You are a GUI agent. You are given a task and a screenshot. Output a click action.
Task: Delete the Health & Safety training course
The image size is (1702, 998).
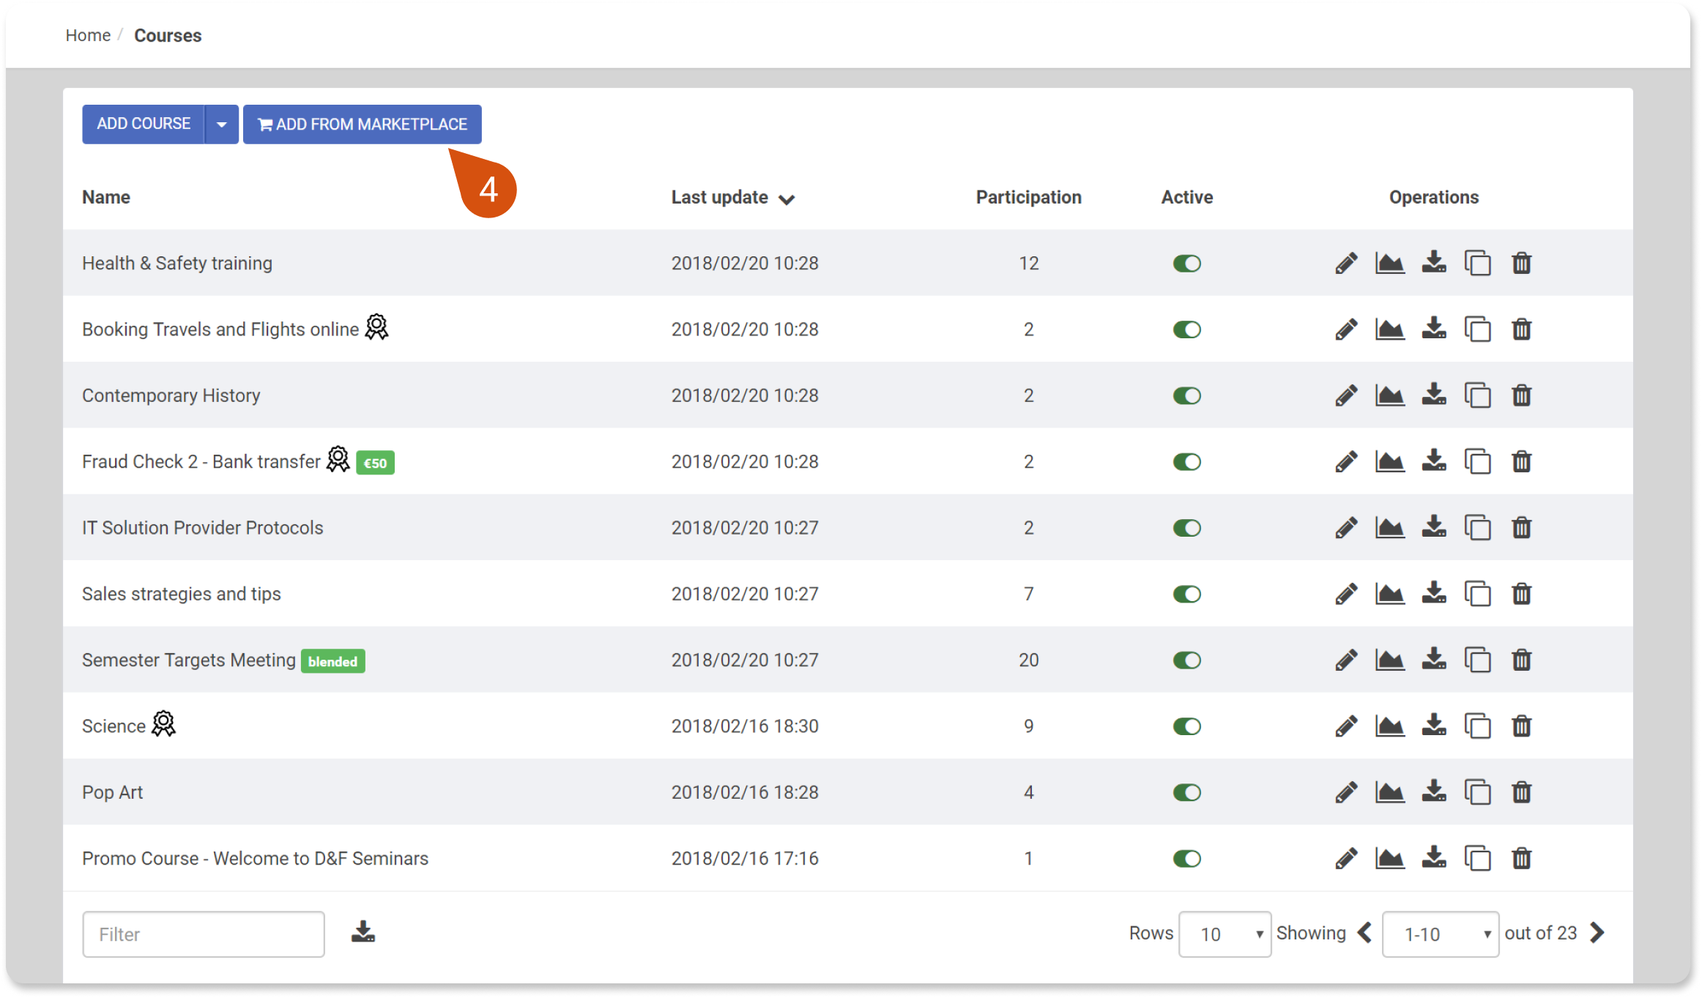point(1522,264)
